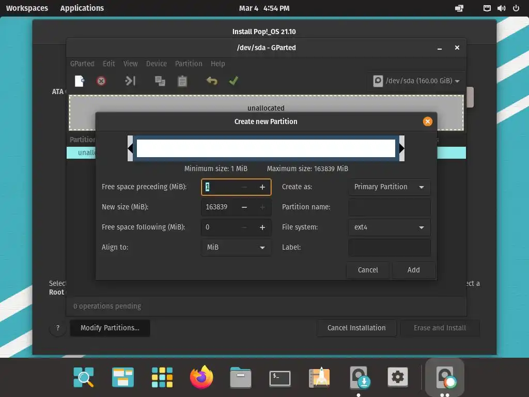Open the Device menu in GParted

pyautogui.click(x=156, y=64)
